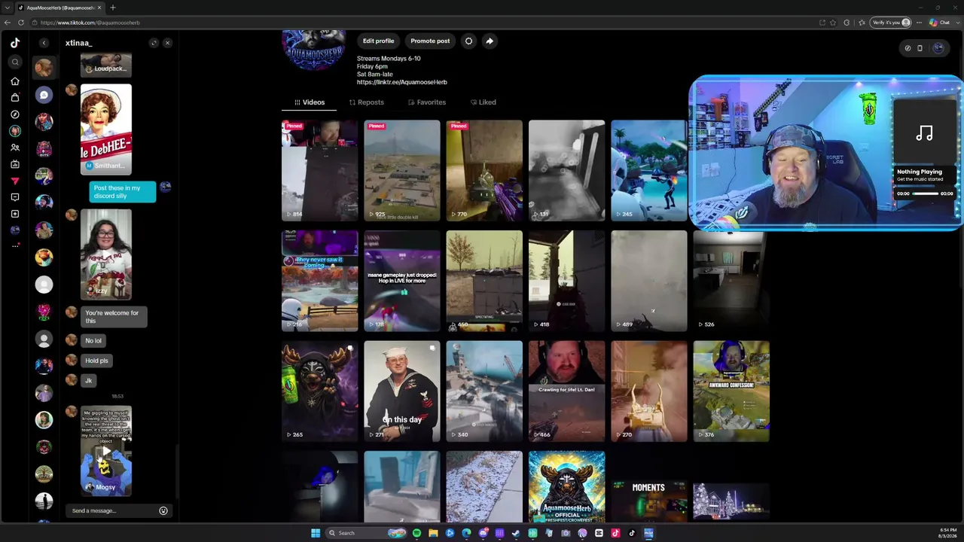Open the pinned video with 770 views
The width and height of the screenshot is (964, 542).
pyautogui.click(x=484, y=170)
